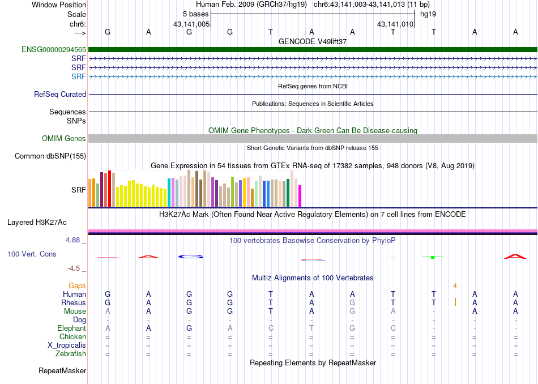Select the gray OMIM Genes bar
Viewport: 538px width, 384px height.
coord(313,138)
